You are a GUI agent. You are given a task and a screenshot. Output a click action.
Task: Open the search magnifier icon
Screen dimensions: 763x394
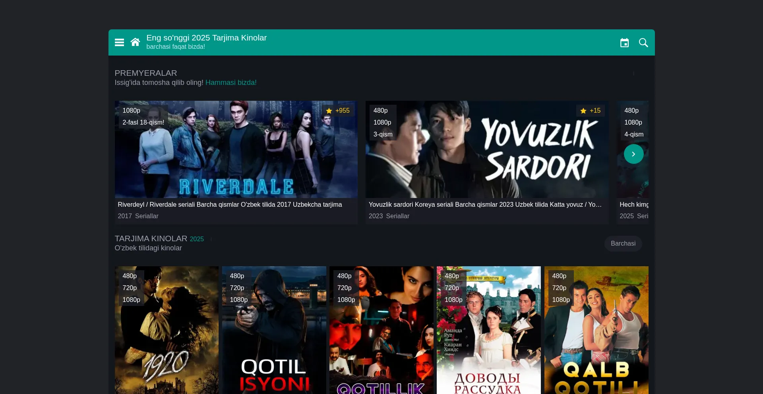tap(643, 42)
